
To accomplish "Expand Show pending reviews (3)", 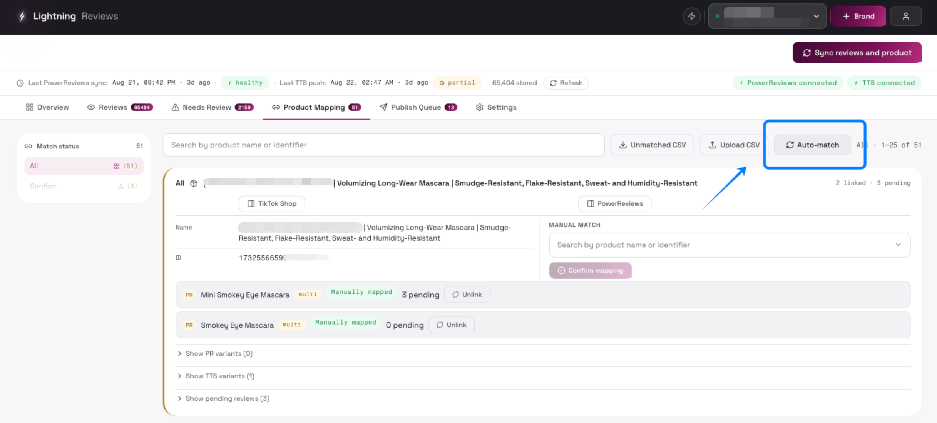I will (223, 399).
